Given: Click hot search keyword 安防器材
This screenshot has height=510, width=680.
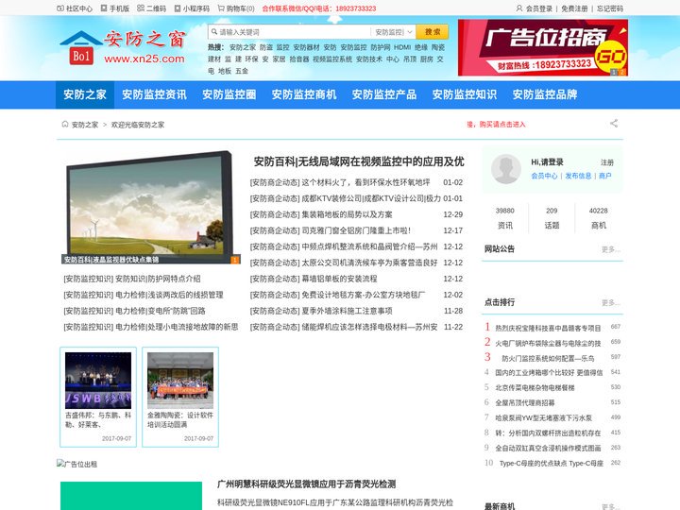Looking at the screenshot, I should pos(306,47).
